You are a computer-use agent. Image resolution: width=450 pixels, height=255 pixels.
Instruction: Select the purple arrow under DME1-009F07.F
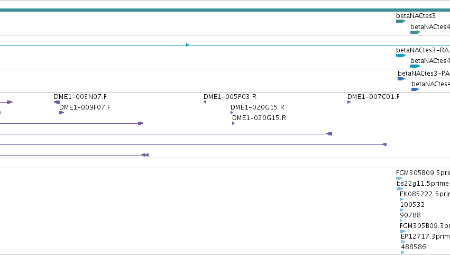point(61,113)
